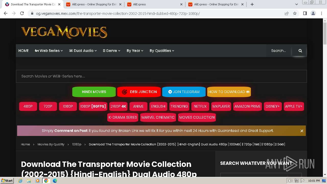Open the APPLE TV+ category
Image resolution: width=327 pixels, height=184 pixels.
[294, 106]
